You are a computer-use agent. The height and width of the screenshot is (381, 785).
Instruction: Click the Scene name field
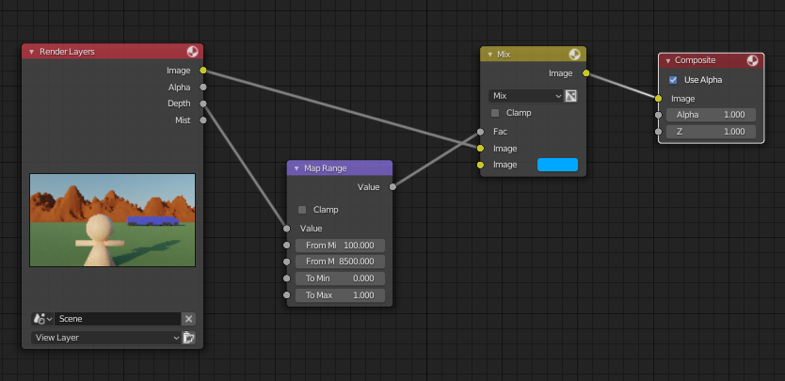click(x=118, y=319)
